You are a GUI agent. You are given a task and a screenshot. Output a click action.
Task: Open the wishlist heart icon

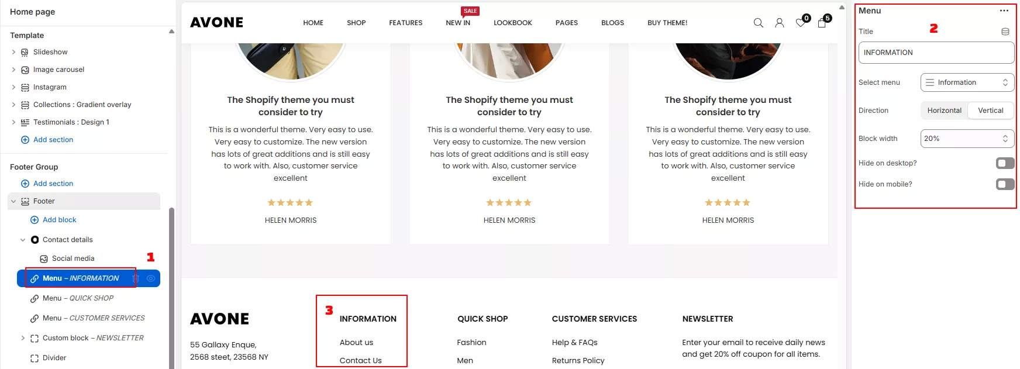tap(801, 23)
